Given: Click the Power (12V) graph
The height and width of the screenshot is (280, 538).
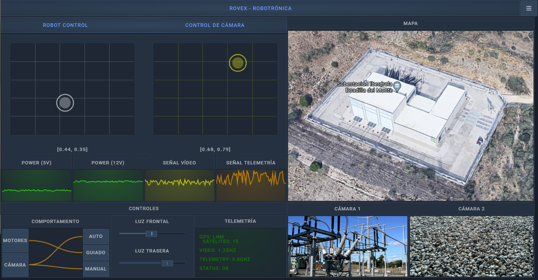Looking at the screenshot, I should pos(108,185).
